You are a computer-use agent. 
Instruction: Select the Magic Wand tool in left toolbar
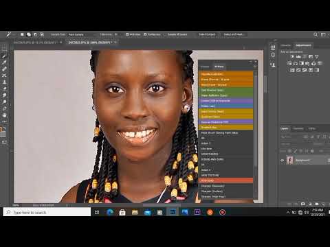click(4, 56)
